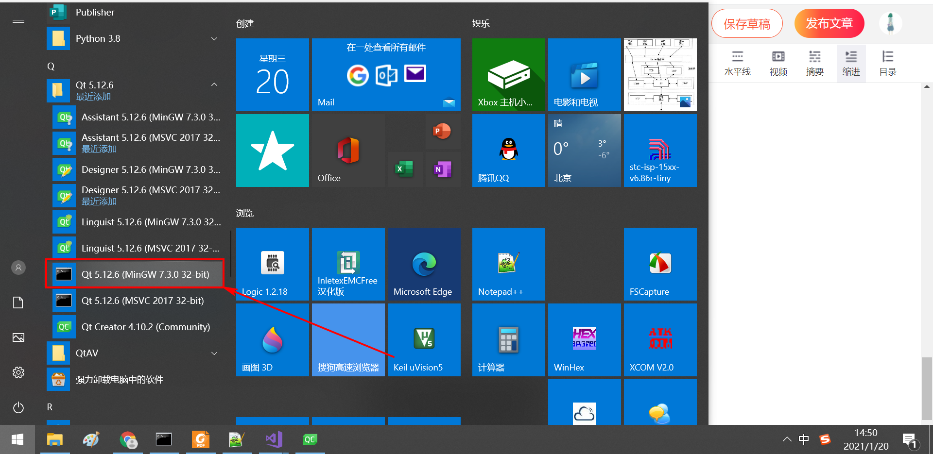This screenshot has height=454, width=933.
Task: Insert 视频 from editor toolbar
Action: click(x=778, y=64)
